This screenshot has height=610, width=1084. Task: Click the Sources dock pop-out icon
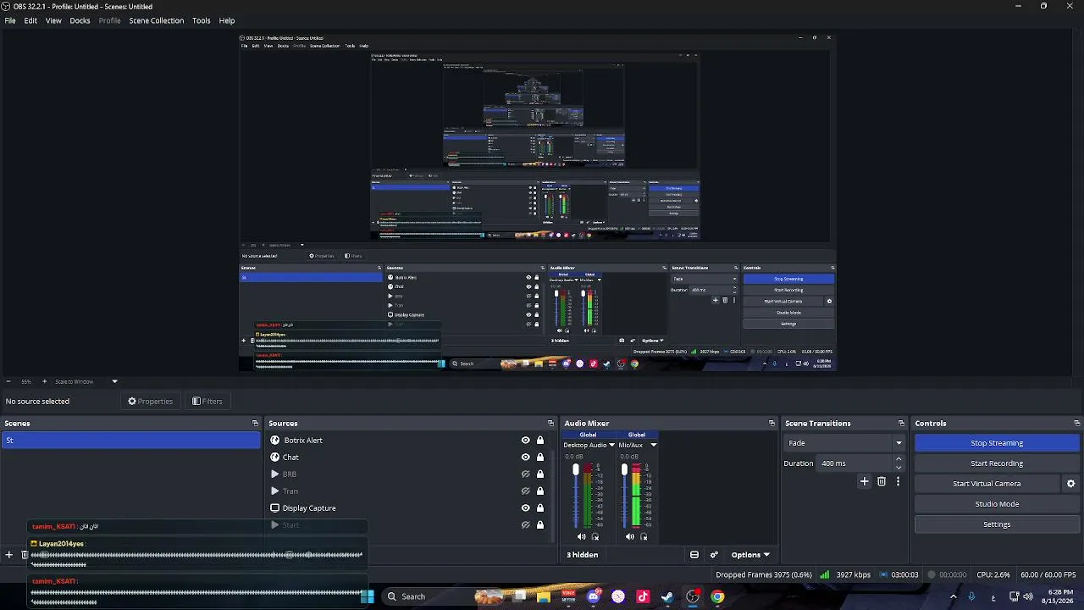(x=550, y=424)
